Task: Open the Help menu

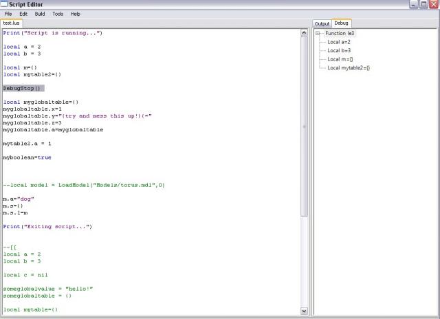Action: point(75,14)
